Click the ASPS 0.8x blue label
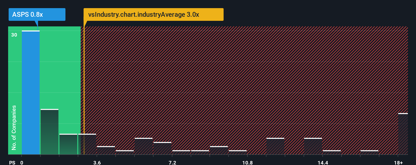 [x=37, y=14]
